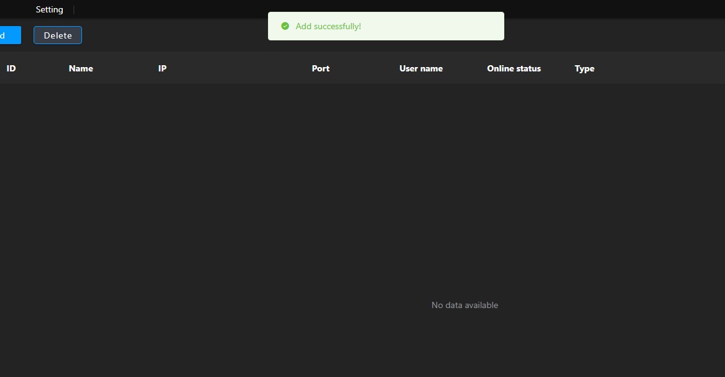Sort by the ID column header
The height and width of the screenshot is (377, 725).
pos(11,68)
